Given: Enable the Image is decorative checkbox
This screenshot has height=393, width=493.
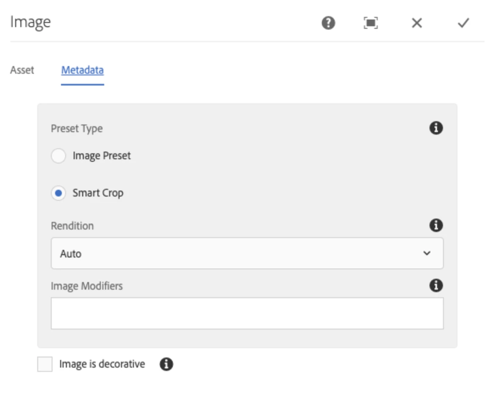Looking at the screenshot, I should coord(45,364).
